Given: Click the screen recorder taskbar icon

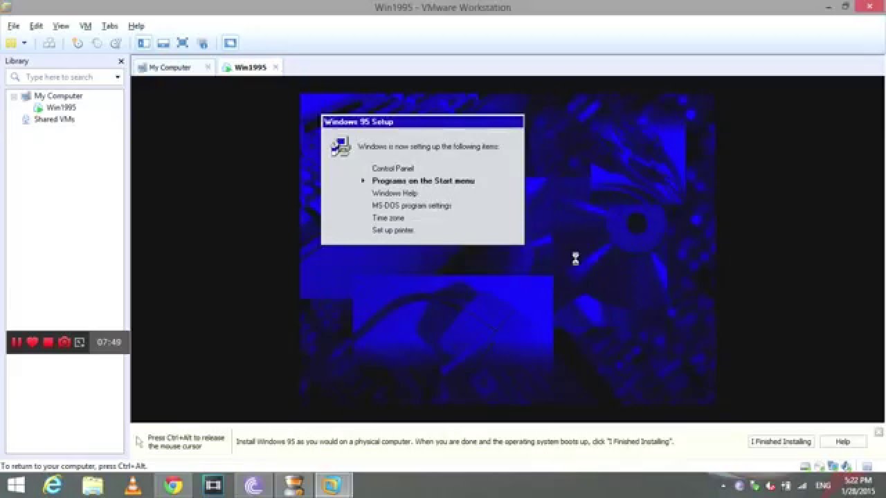Looking at the screenshot, I should pos(213,486).
